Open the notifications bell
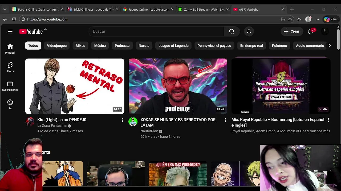 coord(310,31)
